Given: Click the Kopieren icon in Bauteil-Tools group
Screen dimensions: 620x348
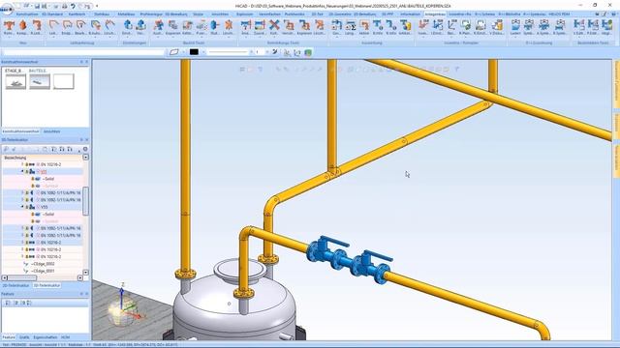Looking at the screenshot, I should (x=172, y=27).
